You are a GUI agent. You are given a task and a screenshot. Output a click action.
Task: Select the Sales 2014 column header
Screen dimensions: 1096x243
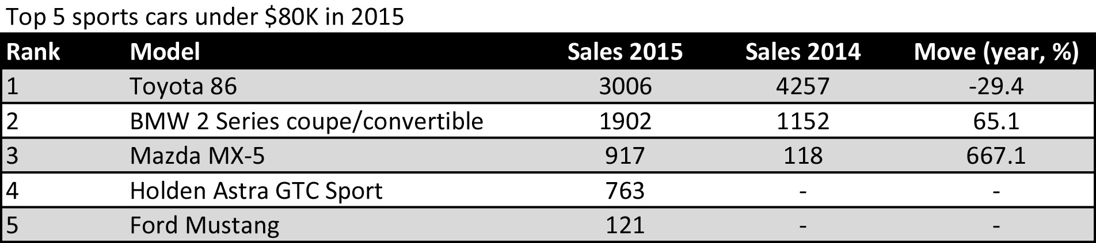[x=803, y=52]
